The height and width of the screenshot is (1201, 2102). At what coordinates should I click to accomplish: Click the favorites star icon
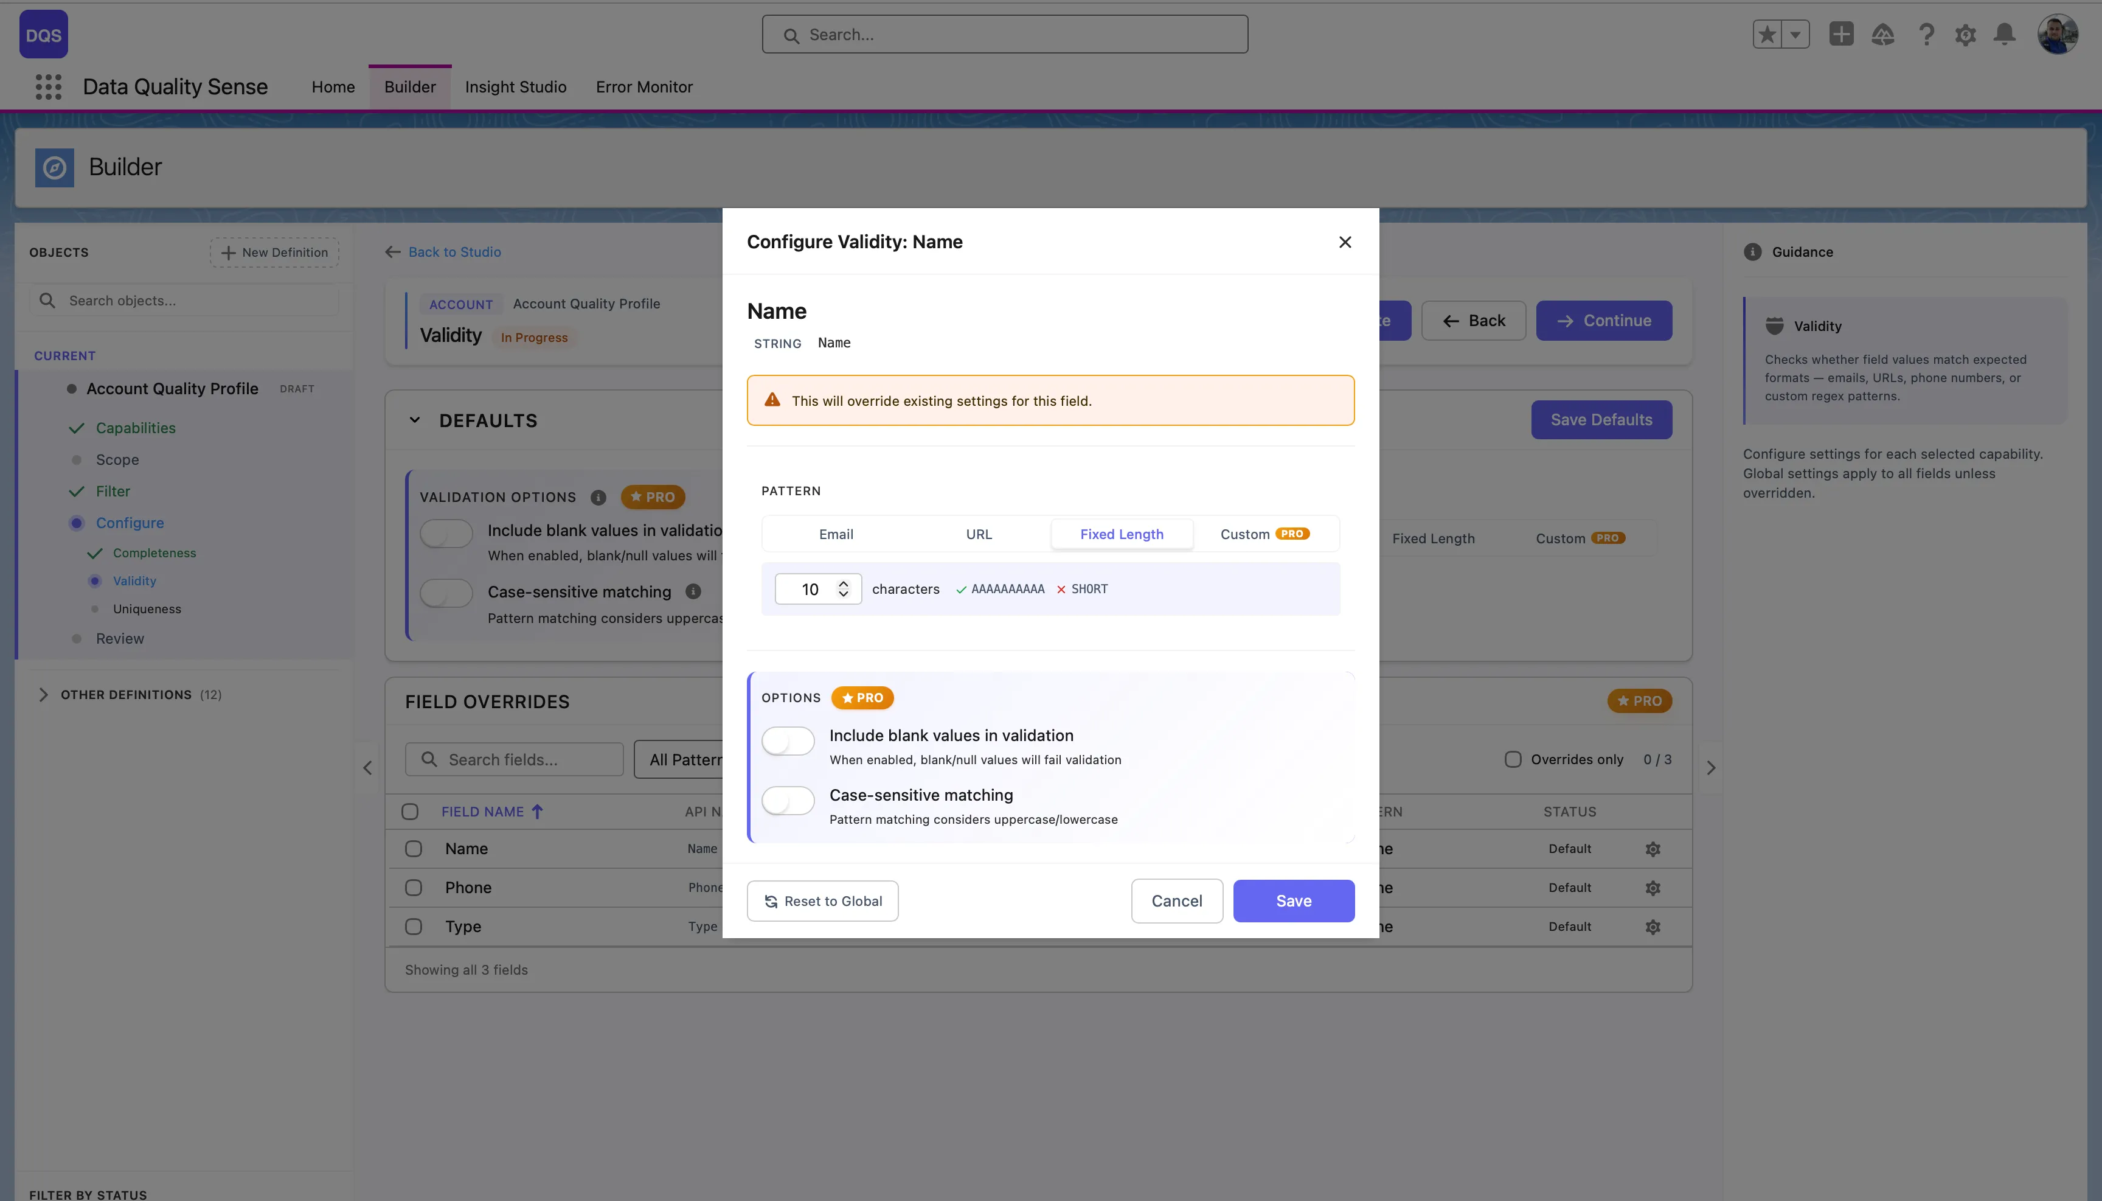coord(1766,34)
